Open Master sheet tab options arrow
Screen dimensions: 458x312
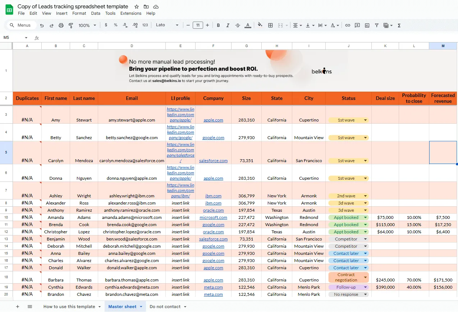(x=141, y=307)
